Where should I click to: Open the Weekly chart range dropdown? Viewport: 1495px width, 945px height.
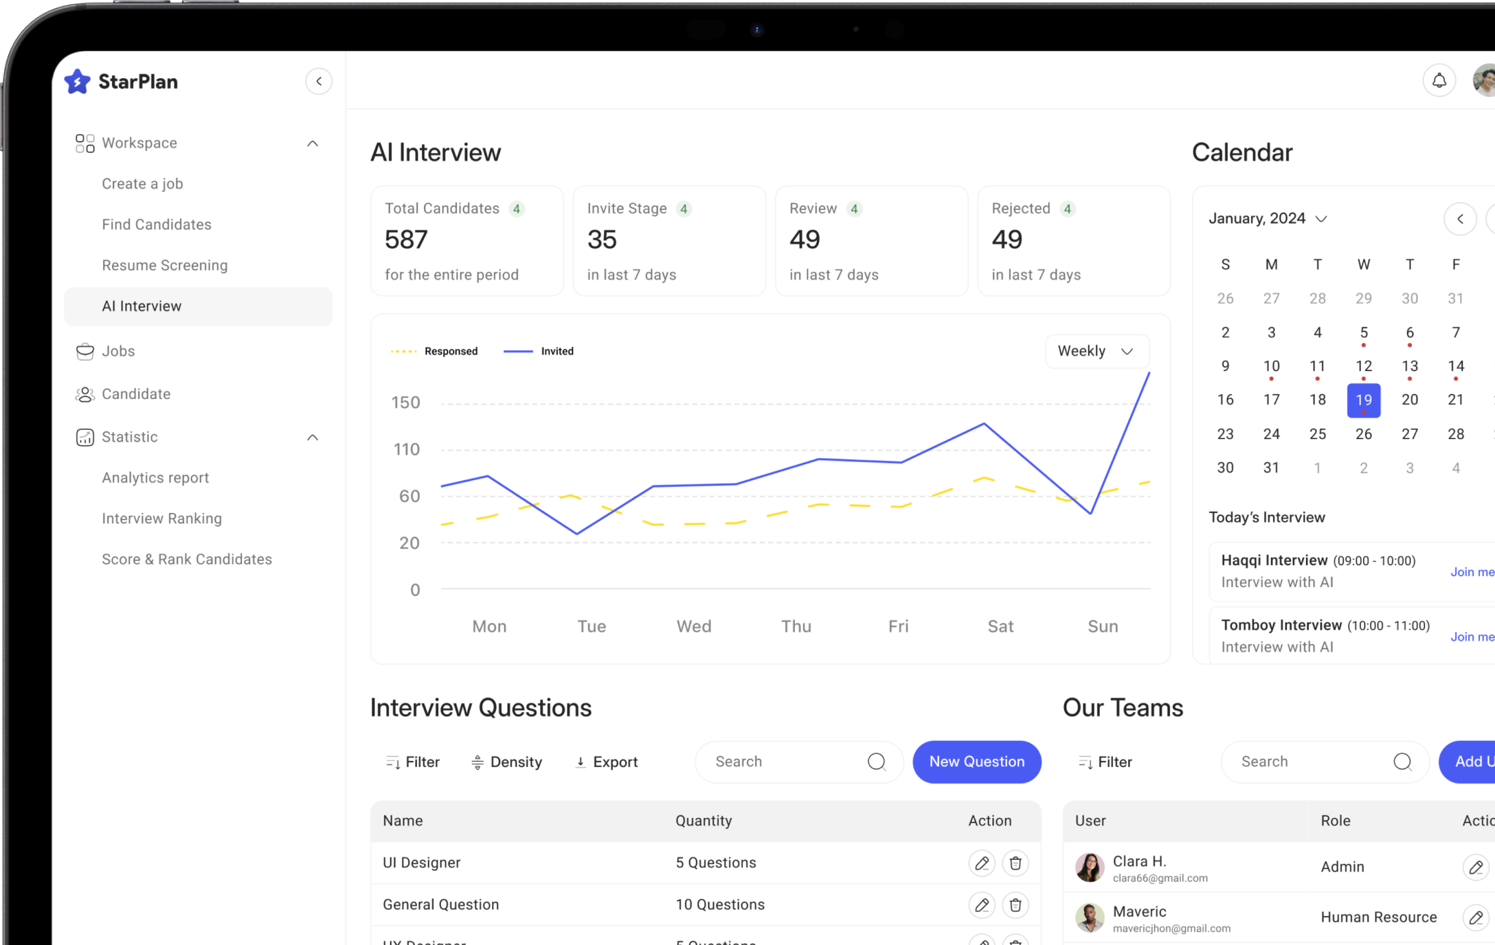click(1097, 352)
